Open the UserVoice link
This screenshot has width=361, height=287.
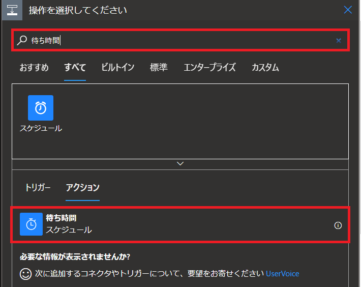pyautogui.click(x=283, y=274)
